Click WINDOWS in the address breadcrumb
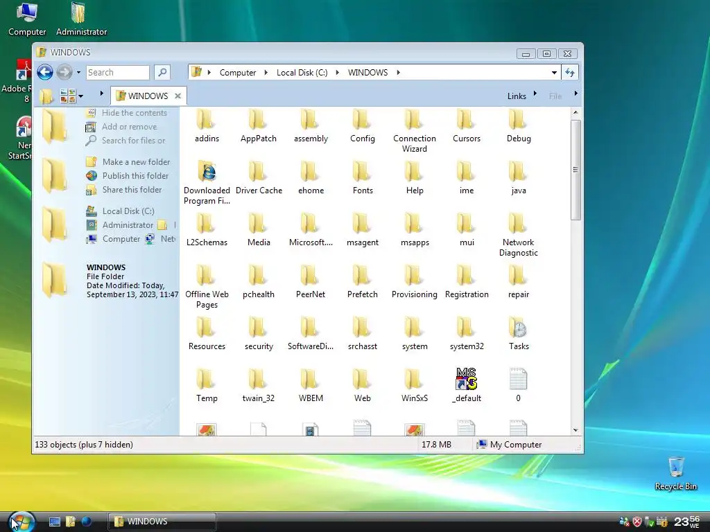The width and height of the screenshot is (710, 532). tap(367, 72)
